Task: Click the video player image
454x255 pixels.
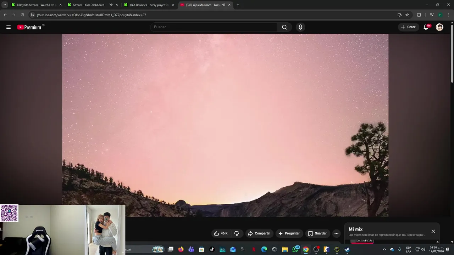Action: [x=225, y=125]
